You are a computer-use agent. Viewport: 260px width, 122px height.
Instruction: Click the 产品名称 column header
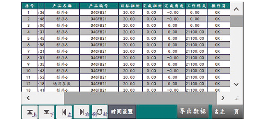62,6
